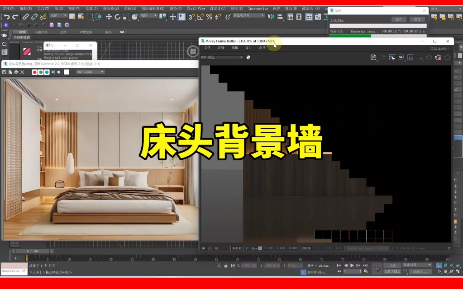This screenshot has height=289, width=463.
Task: Choose the Select Object tool
Action: pyautogui.click(x=72, y=17)
